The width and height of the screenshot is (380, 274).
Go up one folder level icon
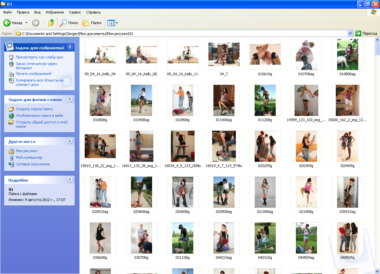click(x=51, y=23)
